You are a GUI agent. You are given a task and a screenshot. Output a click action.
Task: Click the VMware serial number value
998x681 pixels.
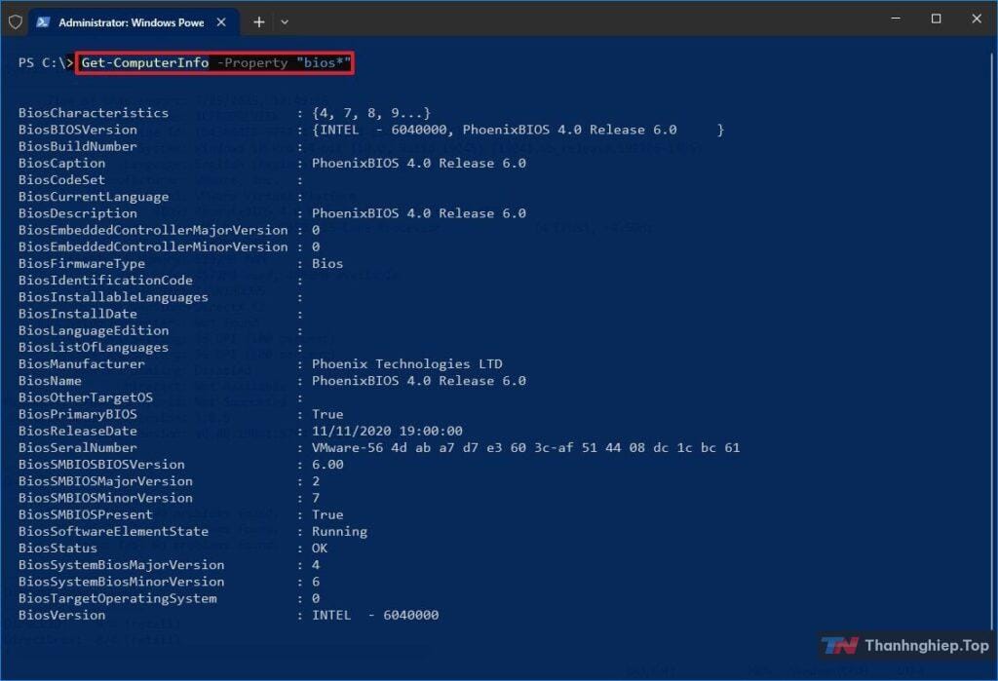coord(525,447)
